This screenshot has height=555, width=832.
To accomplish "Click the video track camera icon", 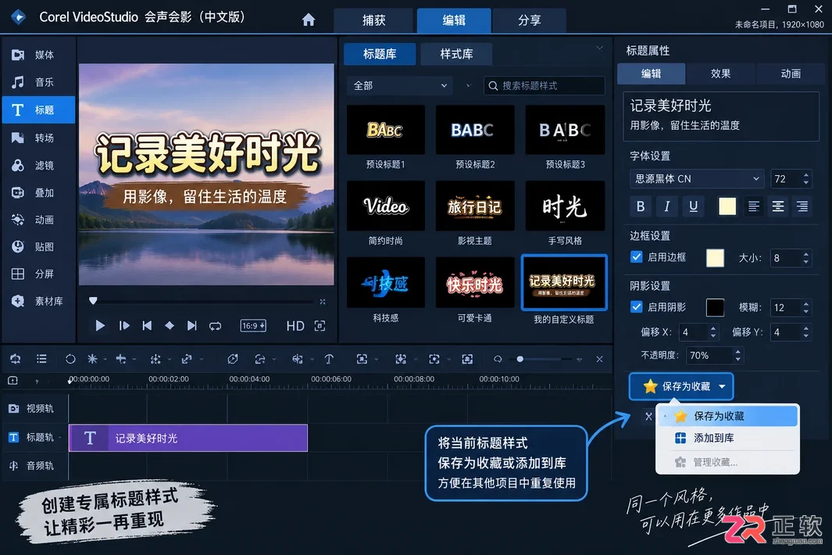I will point(14,408).
